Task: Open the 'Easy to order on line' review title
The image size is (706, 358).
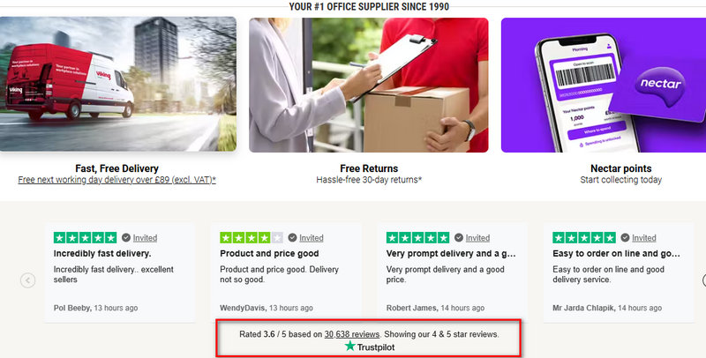Action: coord(616,254)
